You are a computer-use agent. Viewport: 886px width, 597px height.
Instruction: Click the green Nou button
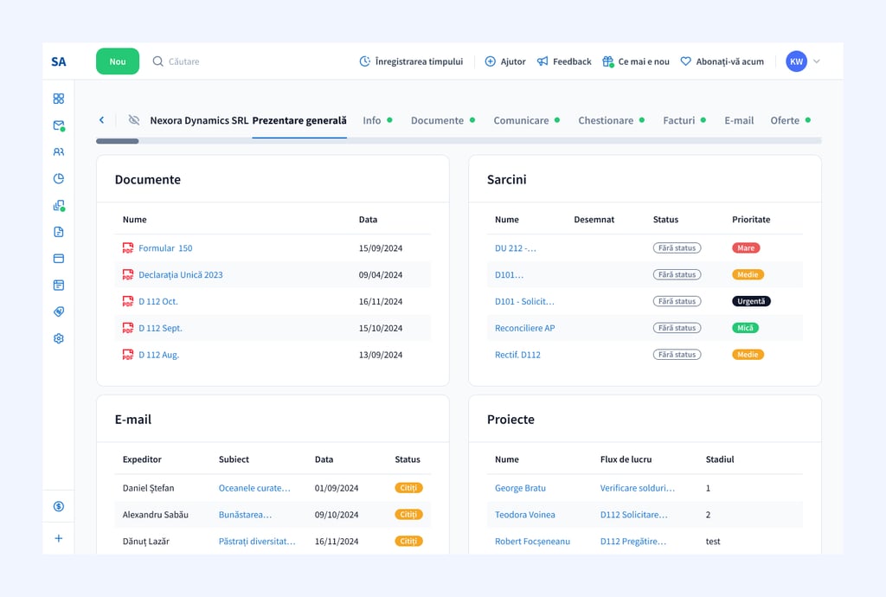pos(118,61)
